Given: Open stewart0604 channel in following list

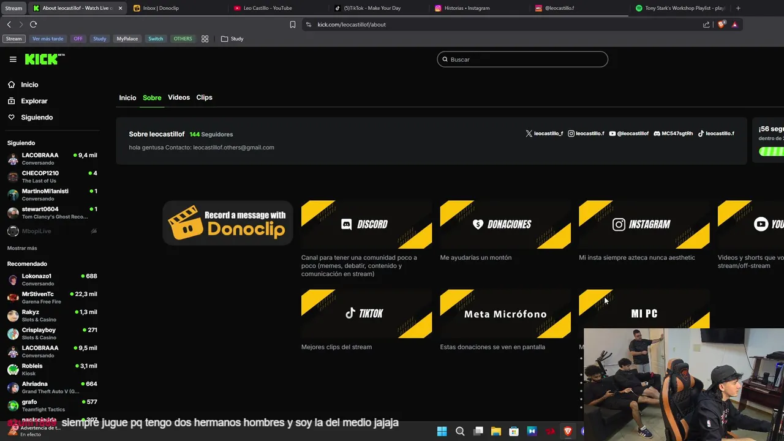Looking at the screenshot, I should (x=52, y=213).
